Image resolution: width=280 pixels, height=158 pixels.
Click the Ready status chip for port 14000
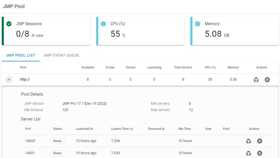point(57,141)
